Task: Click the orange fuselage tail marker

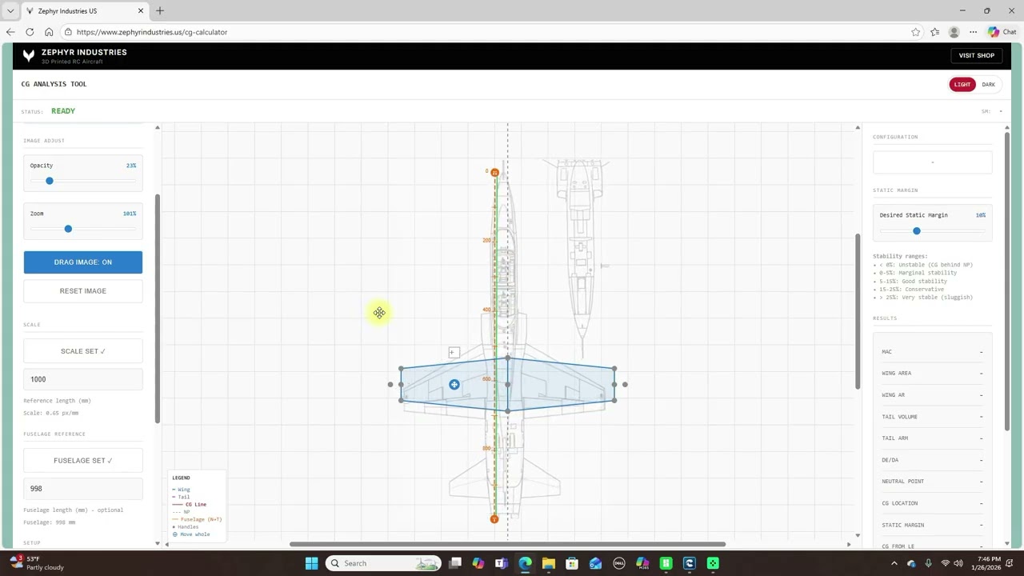Action: [494, 519]
